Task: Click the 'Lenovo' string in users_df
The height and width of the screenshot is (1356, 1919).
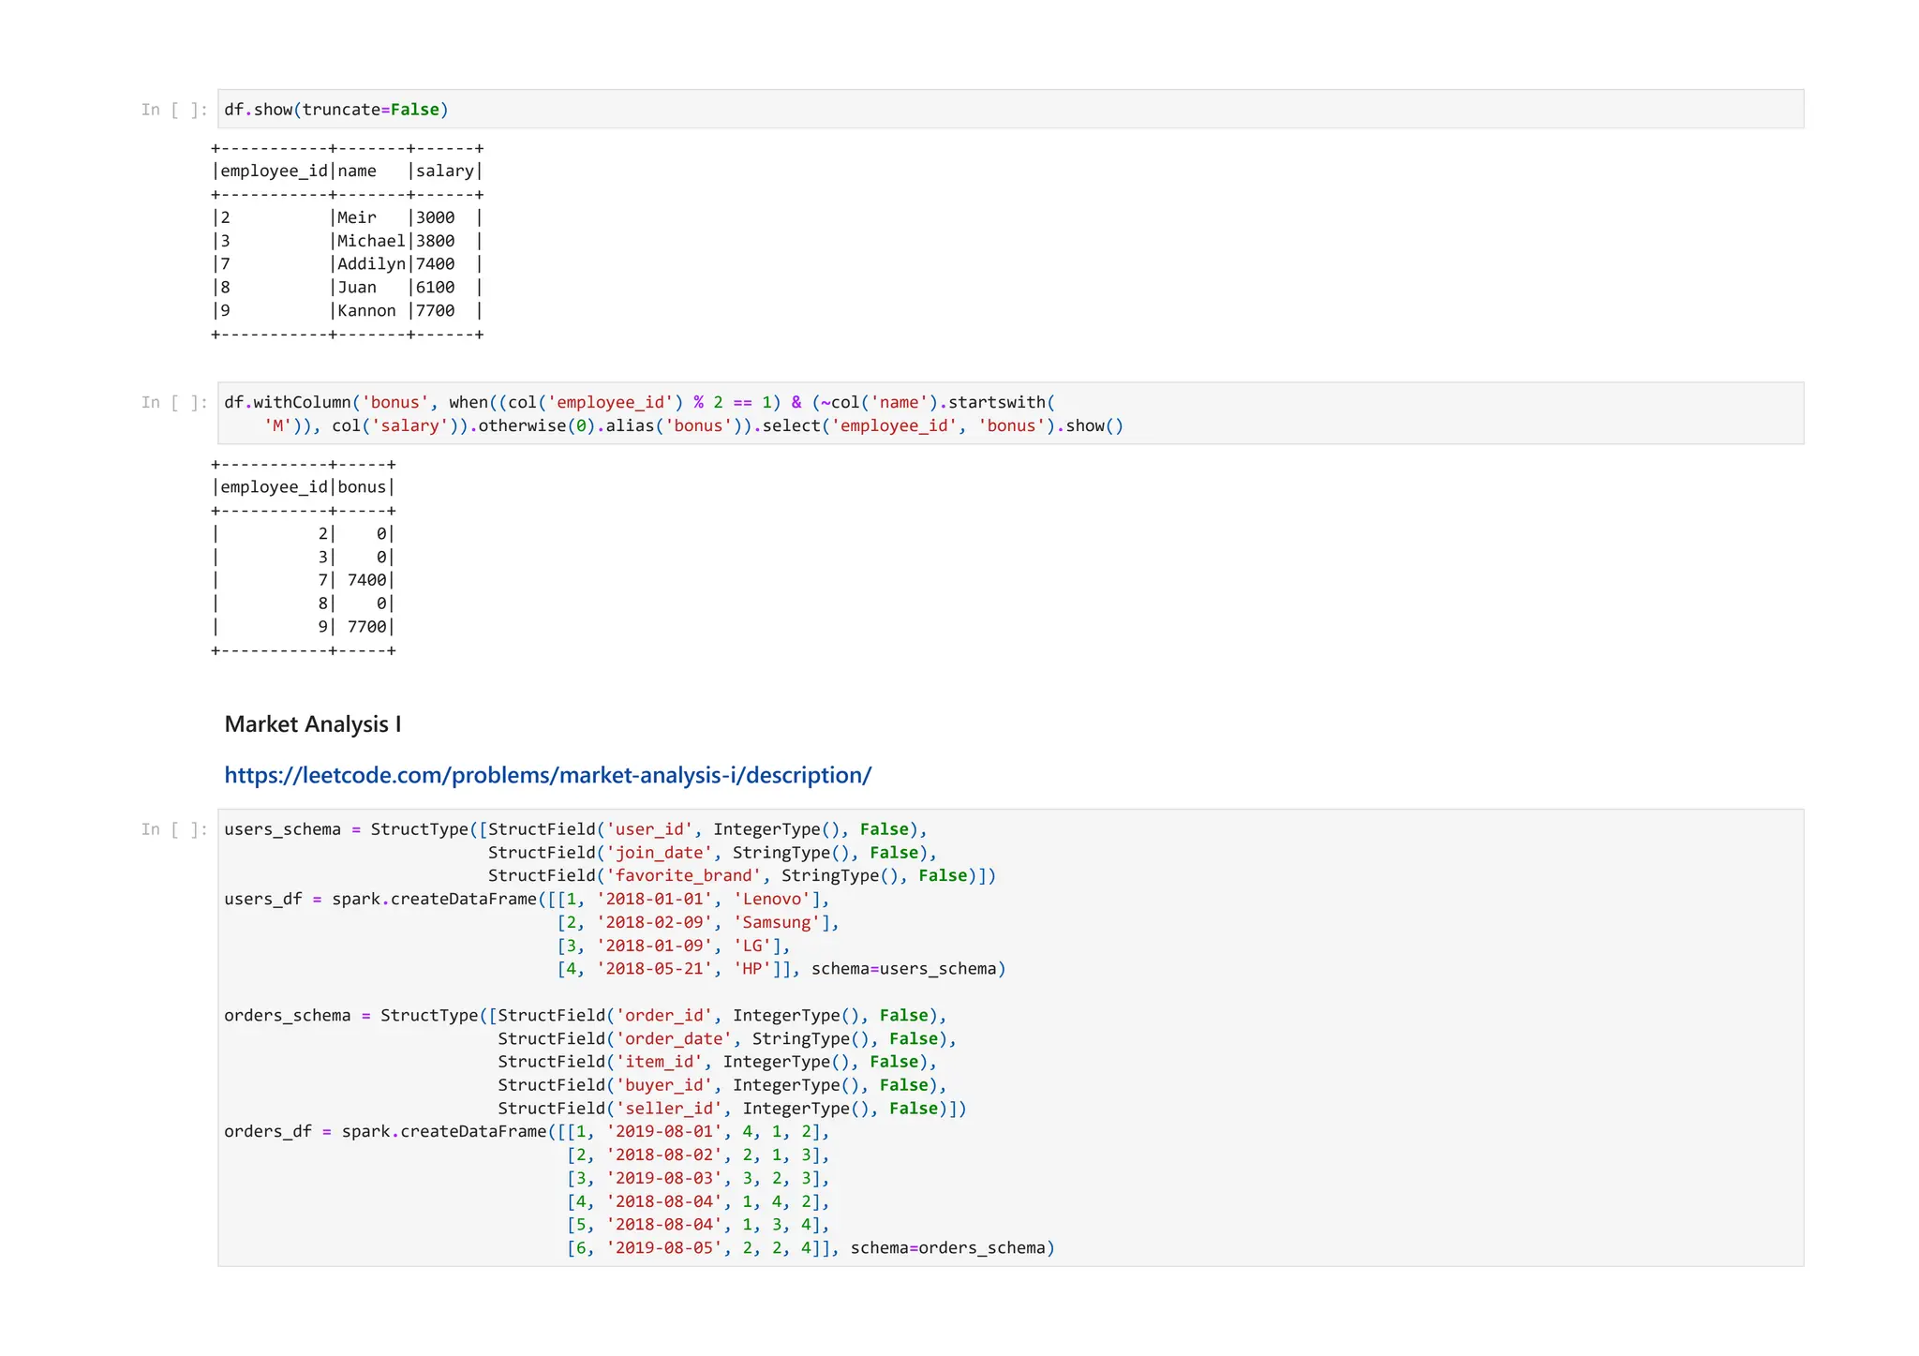Action: coord(772,900)
